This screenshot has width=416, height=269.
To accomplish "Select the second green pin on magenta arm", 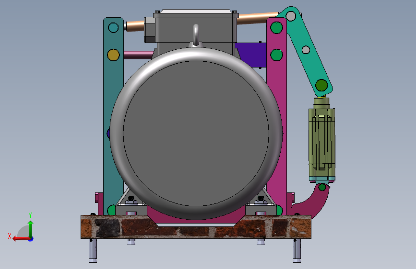I will click(276, 55).
